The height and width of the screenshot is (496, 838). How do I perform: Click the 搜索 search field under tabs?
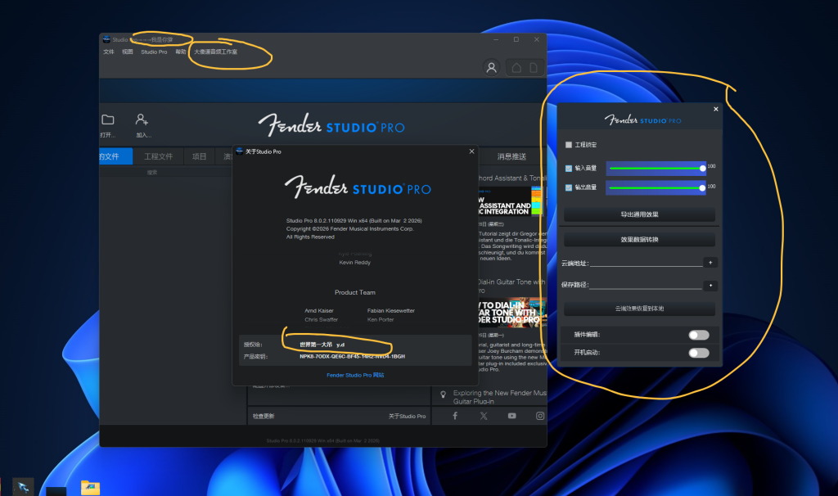165,173
